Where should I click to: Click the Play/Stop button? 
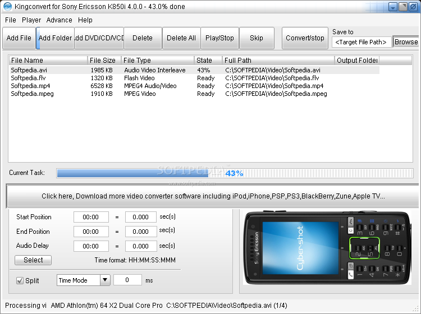tap(219, 38)
